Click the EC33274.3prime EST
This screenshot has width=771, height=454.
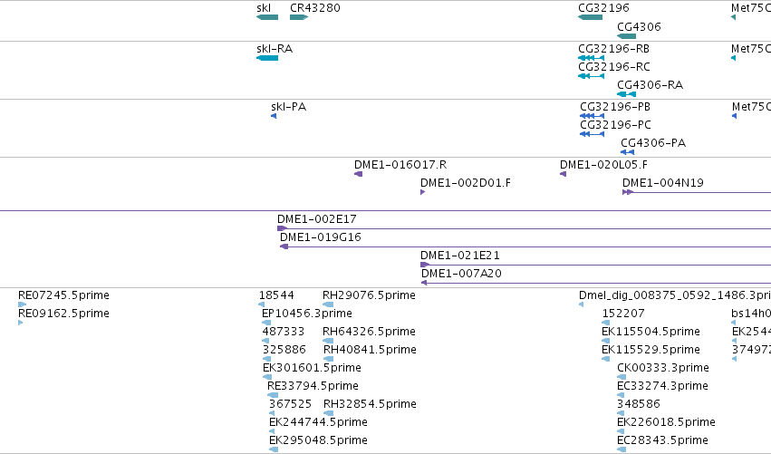point(621,395)
